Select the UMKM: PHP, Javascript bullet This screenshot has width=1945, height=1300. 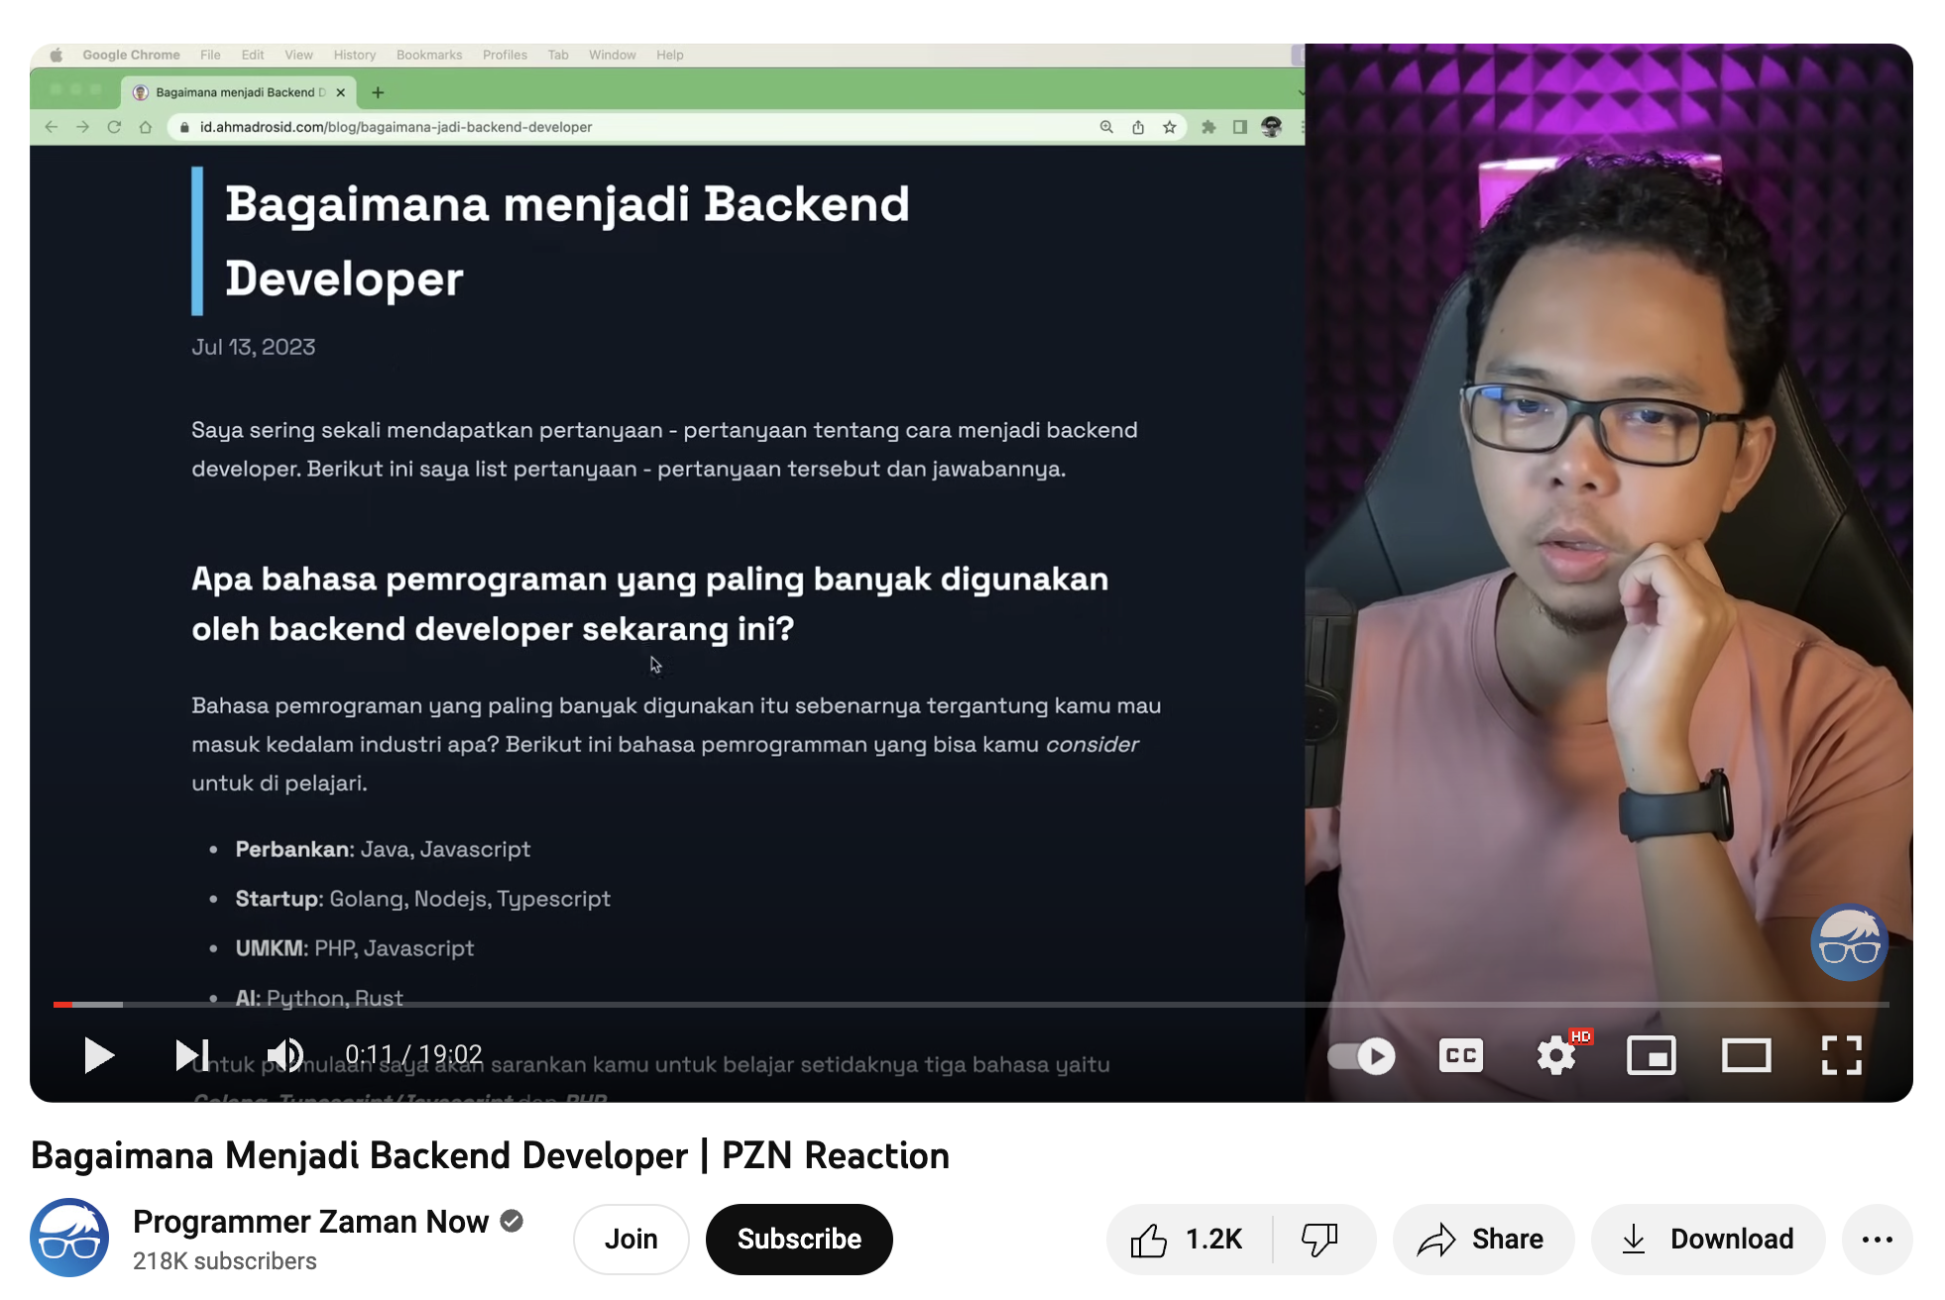click(354, 948)
